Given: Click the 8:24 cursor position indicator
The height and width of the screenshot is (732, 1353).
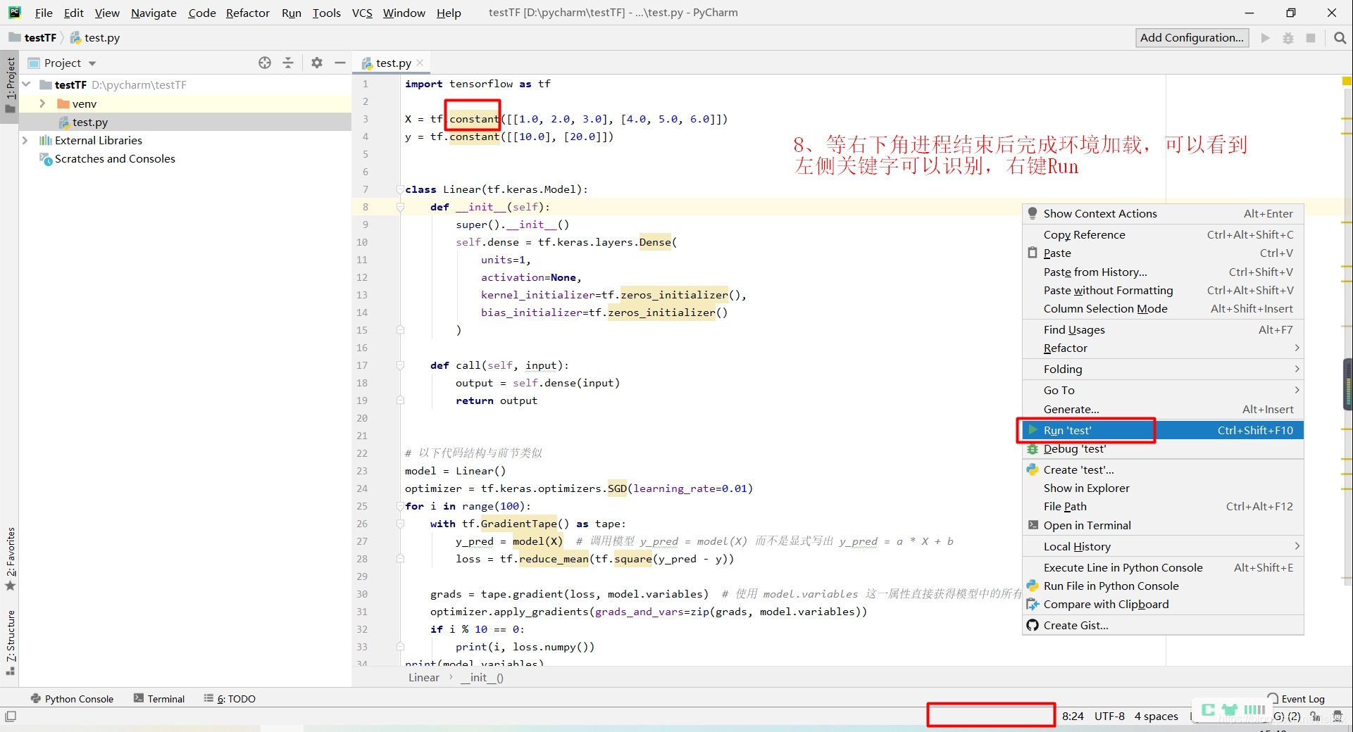Looking at the screenshot, I should coord(1073,717).
